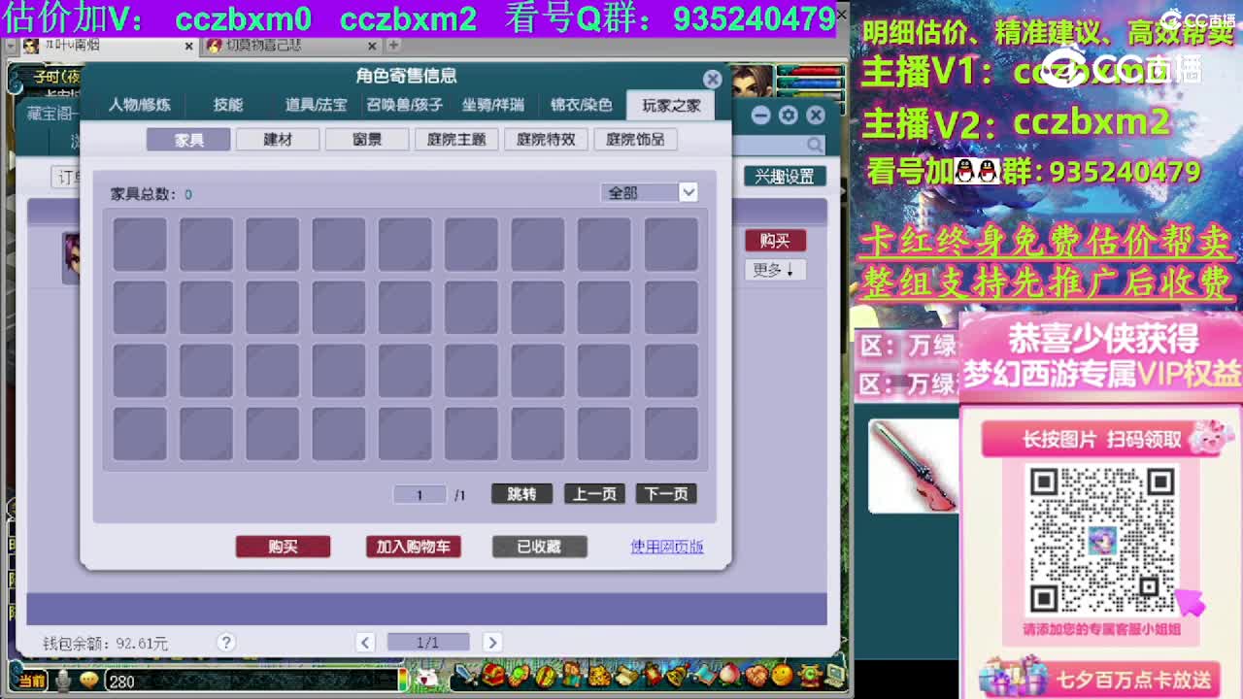Click the microphone voice icon

point(63,681)
